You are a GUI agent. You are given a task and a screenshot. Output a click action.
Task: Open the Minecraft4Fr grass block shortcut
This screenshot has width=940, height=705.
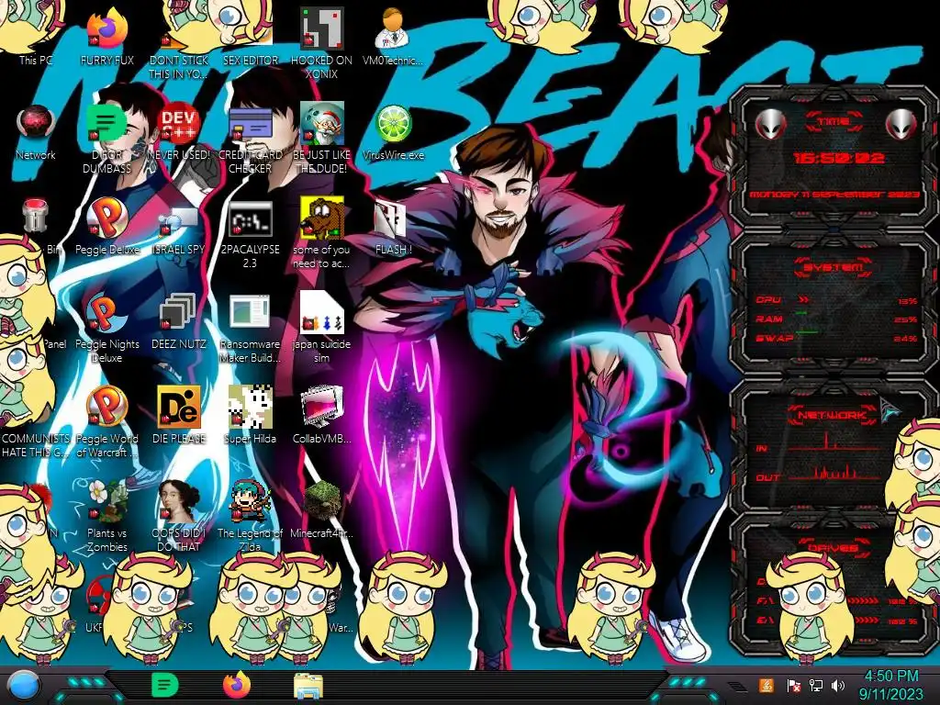coord(321,509)
